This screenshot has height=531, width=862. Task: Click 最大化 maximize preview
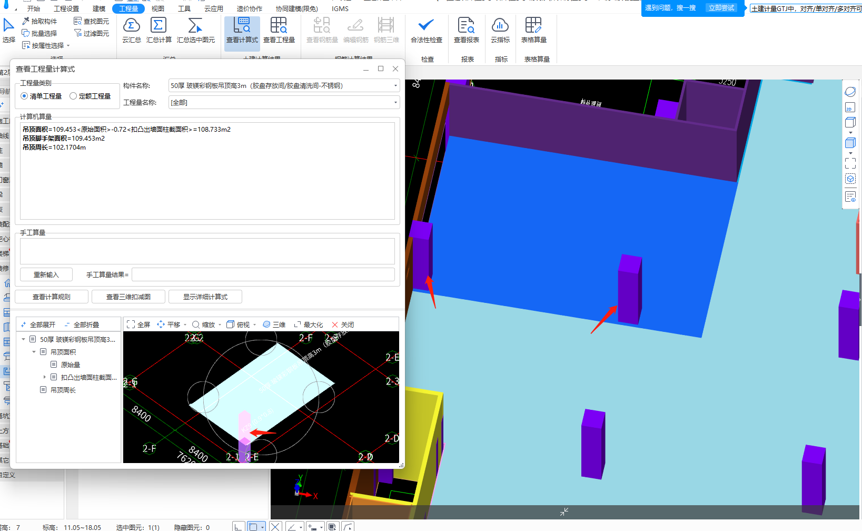(308, 324)
